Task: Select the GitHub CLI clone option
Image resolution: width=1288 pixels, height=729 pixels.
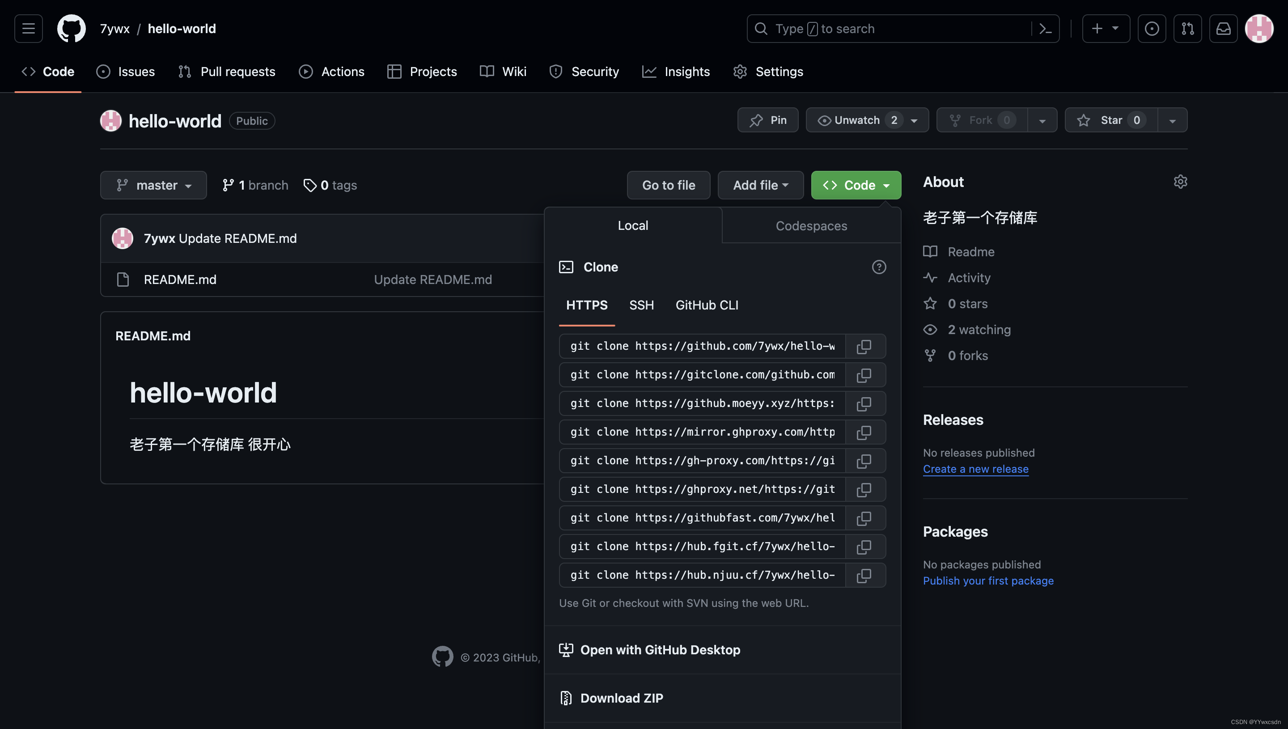Action: click(707, 305)
